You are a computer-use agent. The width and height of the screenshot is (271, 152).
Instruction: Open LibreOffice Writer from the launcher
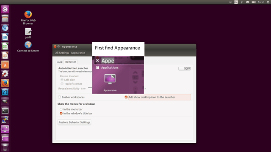coord(5,37)
